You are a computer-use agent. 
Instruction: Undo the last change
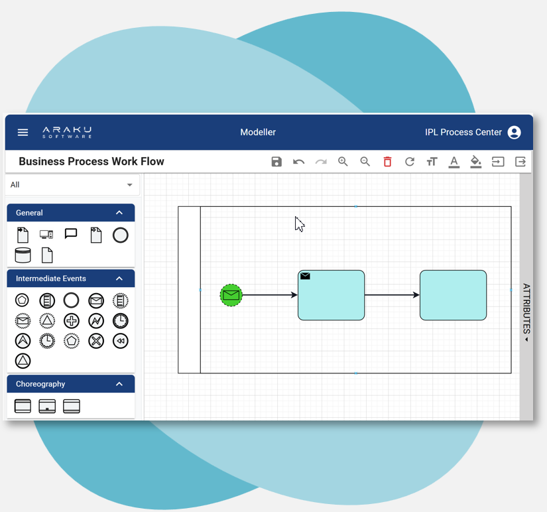(x=298, y=162)
